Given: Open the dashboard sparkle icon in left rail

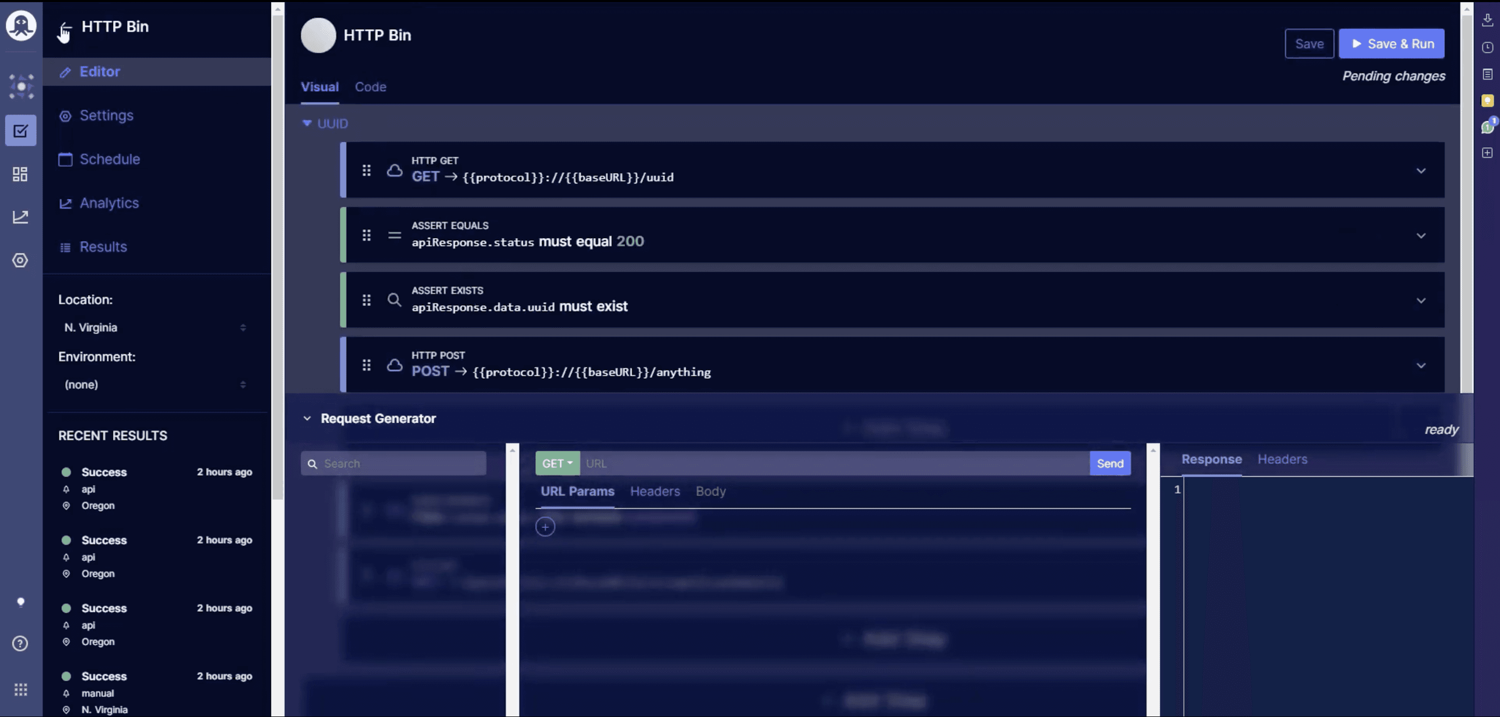Looking at the screenshot, I should point(21,86).
